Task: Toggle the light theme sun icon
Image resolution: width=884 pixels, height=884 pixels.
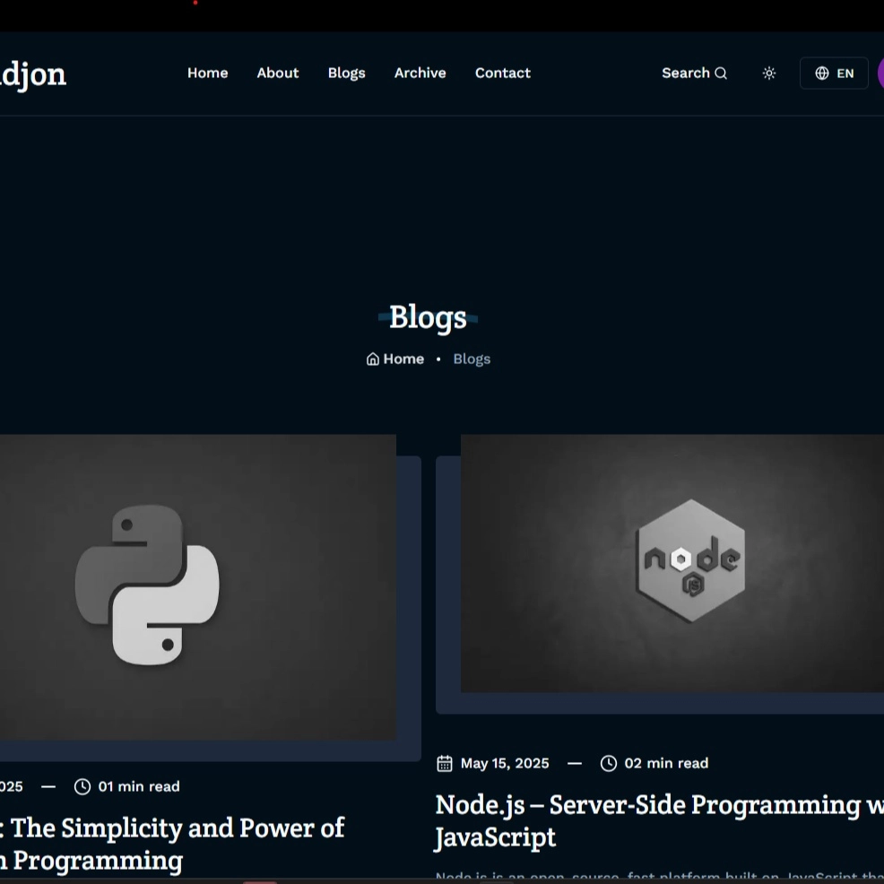Action: pyautogui.click(x=769, y=74)
